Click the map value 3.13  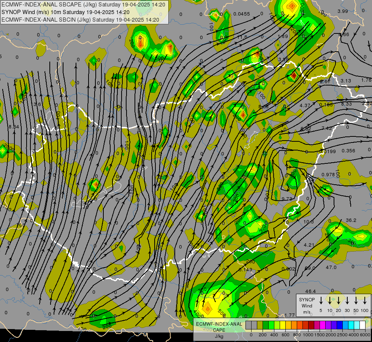(x=346, y=81)
